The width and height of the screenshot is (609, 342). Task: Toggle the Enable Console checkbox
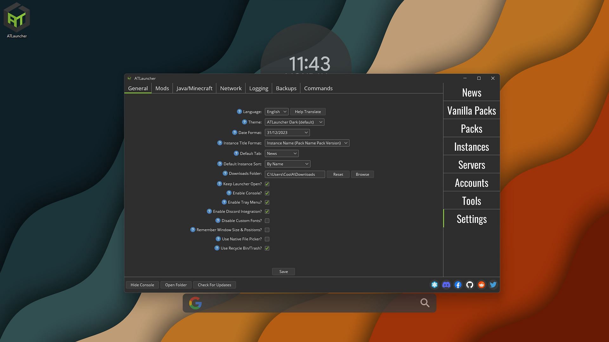267,193
